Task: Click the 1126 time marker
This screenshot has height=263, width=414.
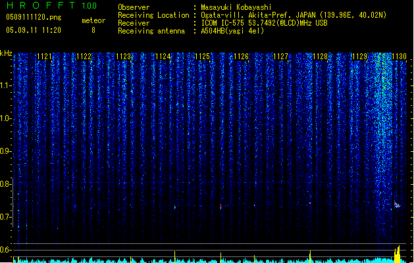Action: 242,57
